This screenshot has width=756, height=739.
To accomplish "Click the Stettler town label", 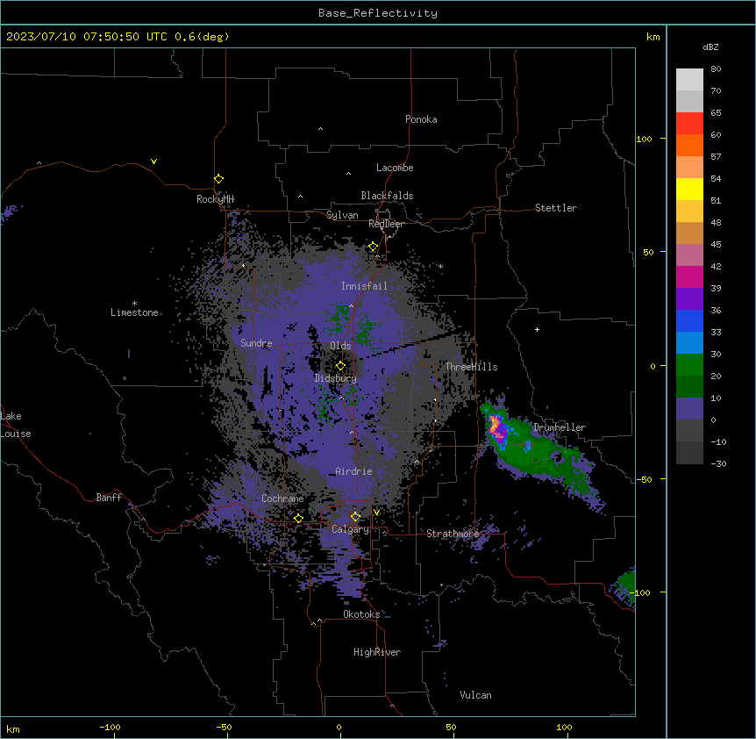I will (556, 208).
